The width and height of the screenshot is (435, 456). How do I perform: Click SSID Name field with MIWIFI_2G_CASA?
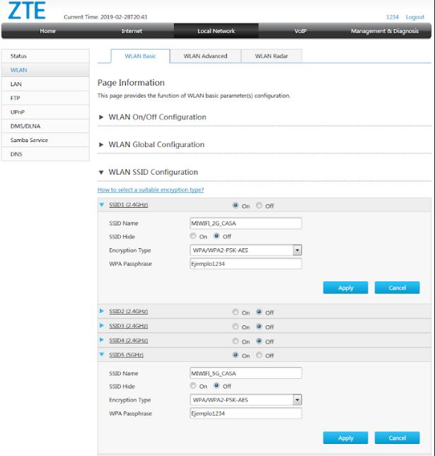(x=246, y=223)
